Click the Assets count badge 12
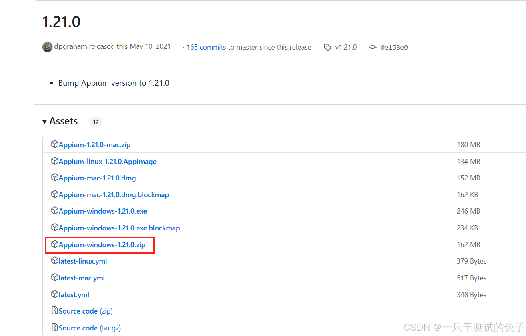The height and width of the screenshot is (336, 526). (96, 122)
